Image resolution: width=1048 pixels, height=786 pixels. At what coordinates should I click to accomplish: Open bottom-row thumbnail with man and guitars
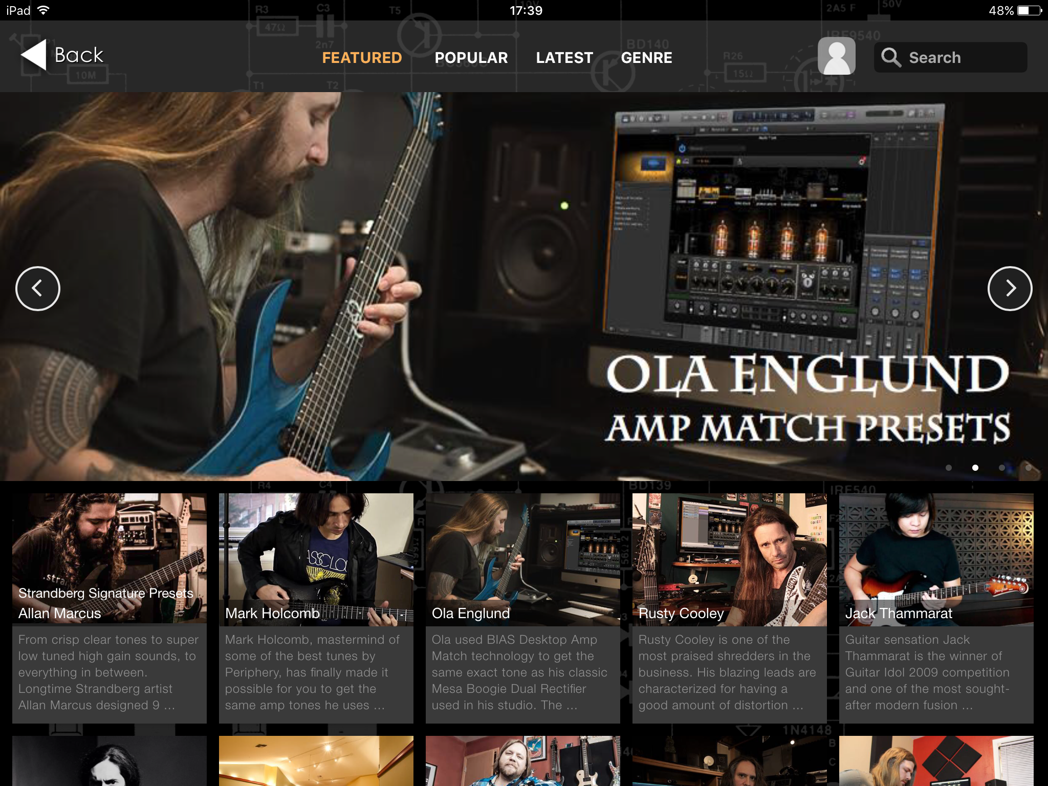[x=523, y=761]
